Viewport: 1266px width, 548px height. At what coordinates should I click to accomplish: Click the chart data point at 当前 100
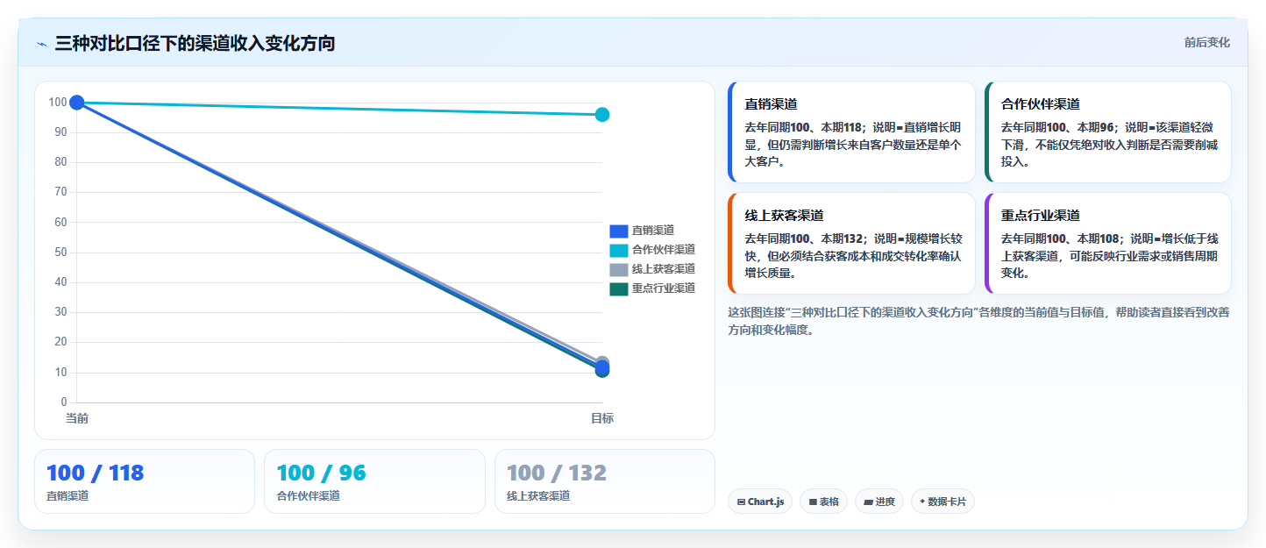pos(77,103)
